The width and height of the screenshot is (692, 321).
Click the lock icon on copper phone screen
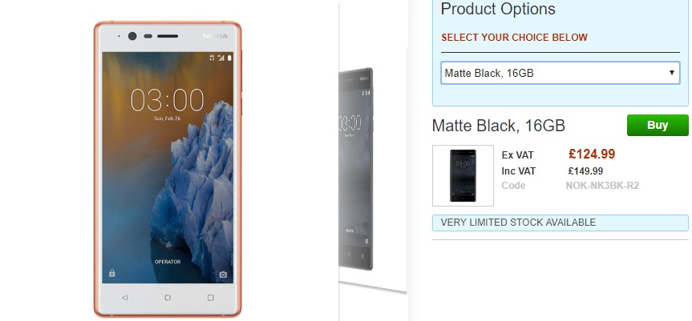(111, 274)
